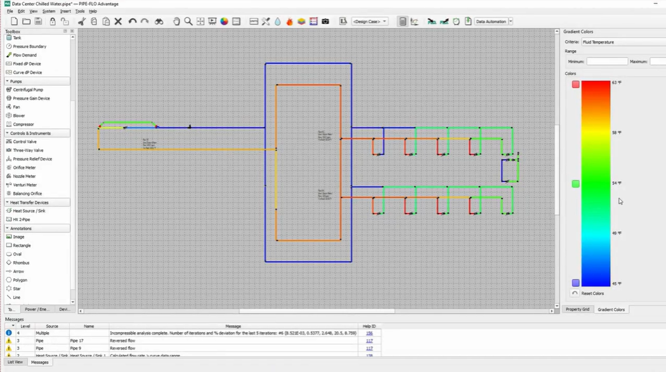This screenshot has width=666, height=372.
Task: Open Help ID 156 link
Action: click(x=369, y=333)
